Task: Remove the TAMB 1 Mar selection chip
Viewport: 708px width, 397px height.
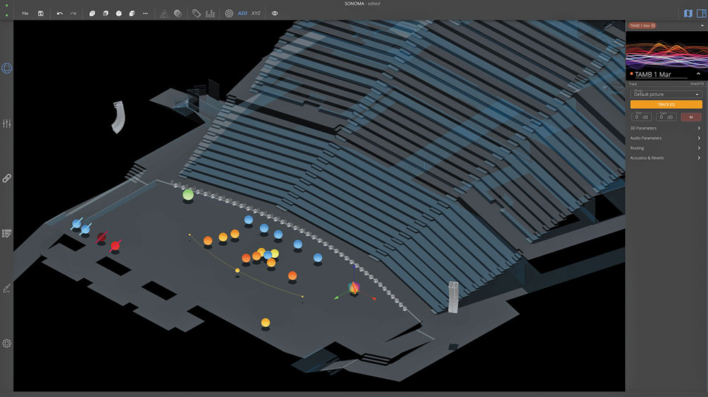Action: (653, 25)
